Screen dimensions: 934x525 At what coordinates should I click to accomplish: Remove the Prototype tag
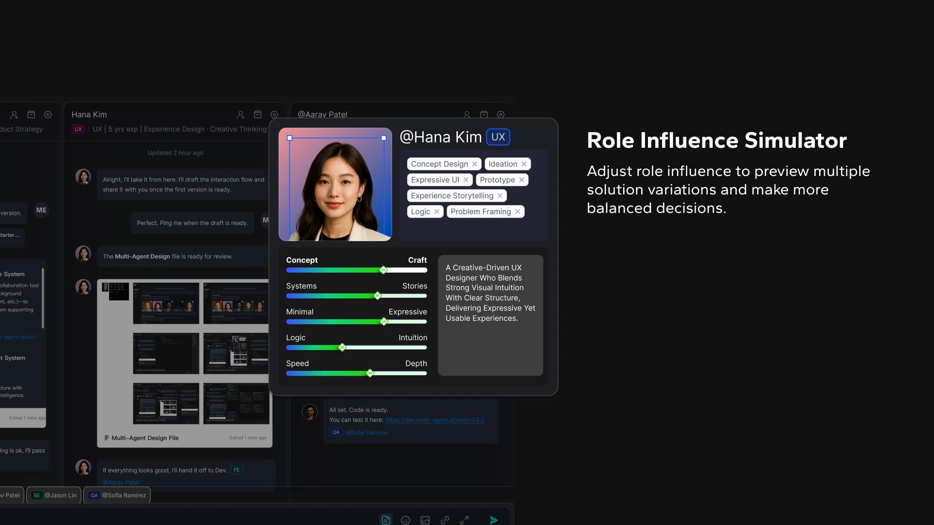click(x=521, y=180)
